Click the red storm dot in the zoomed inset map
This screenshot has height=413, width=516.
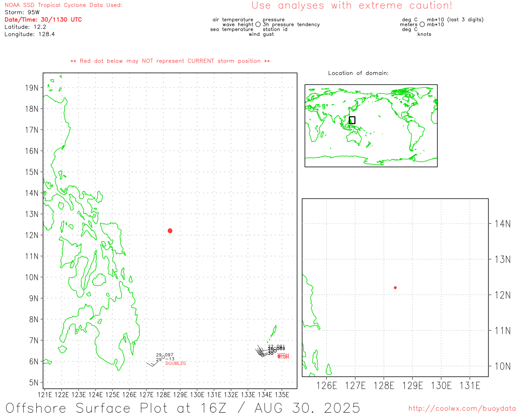pyautogui.click(x=395, y=288)
